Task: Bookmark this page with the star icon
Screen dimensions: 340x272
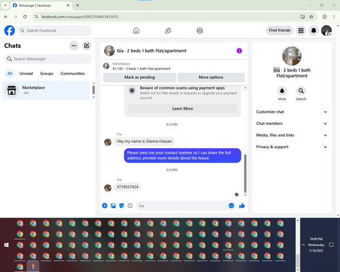Action: pyautogui.click(x=311, y=17)
